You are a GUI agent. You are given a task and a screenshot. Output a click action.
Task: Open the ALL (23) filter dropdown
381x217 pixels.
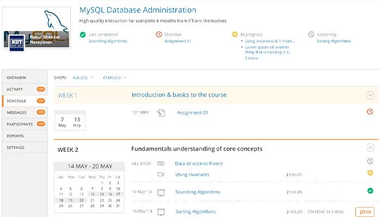(83, 78)
